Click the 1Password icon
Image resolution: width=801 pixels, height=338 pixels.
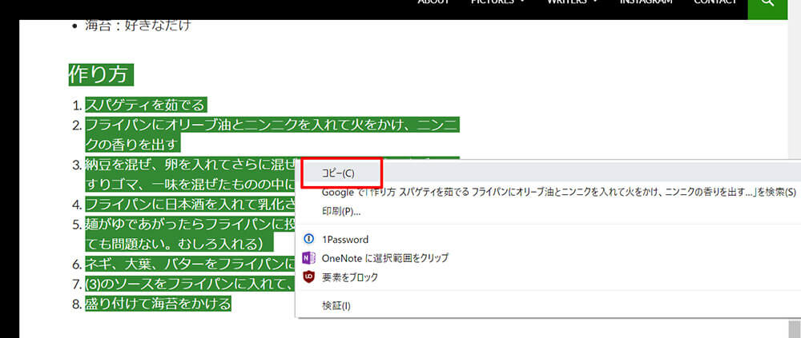[308, 239]
